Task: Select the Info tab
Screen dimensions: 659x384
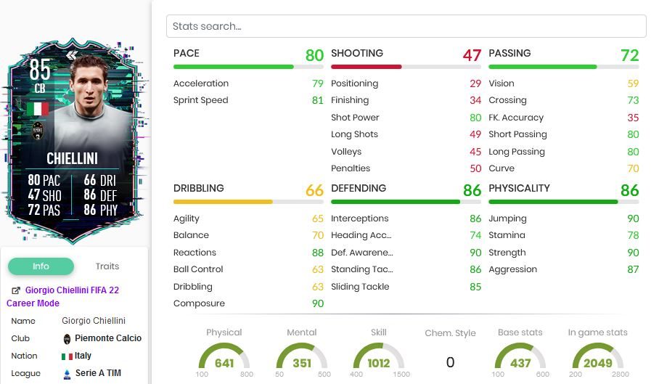Action: 41,266
